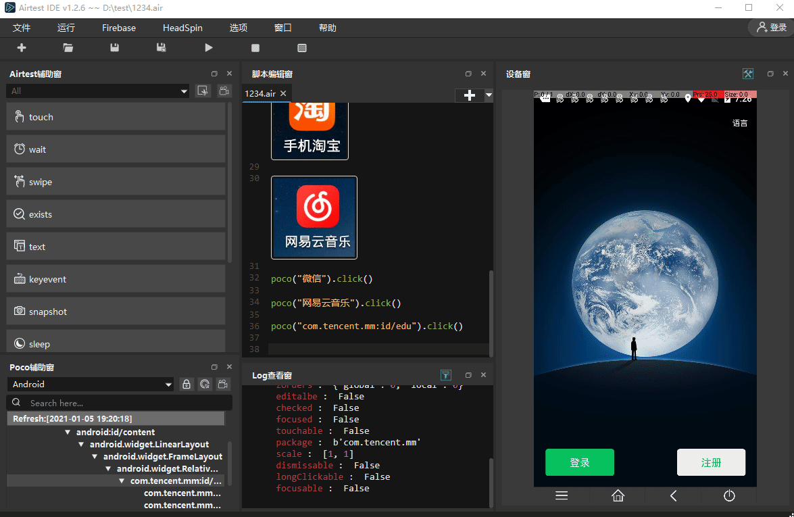The width and height of the screenshot is (794, 517).
Task: Focus the Poco Search here field
Action: [120, 403]
